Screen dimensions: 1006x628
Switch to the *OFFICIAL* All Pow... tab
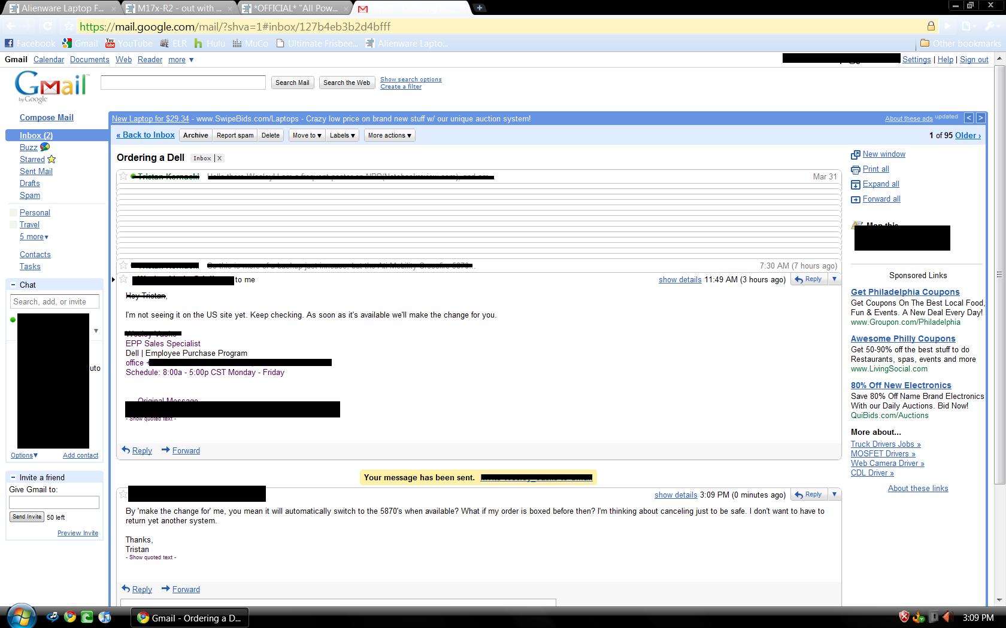click(x=295, y=8)
